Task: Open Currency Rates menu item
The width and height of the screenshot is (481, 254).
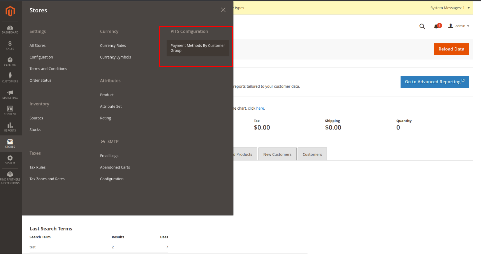Action: 113,46
